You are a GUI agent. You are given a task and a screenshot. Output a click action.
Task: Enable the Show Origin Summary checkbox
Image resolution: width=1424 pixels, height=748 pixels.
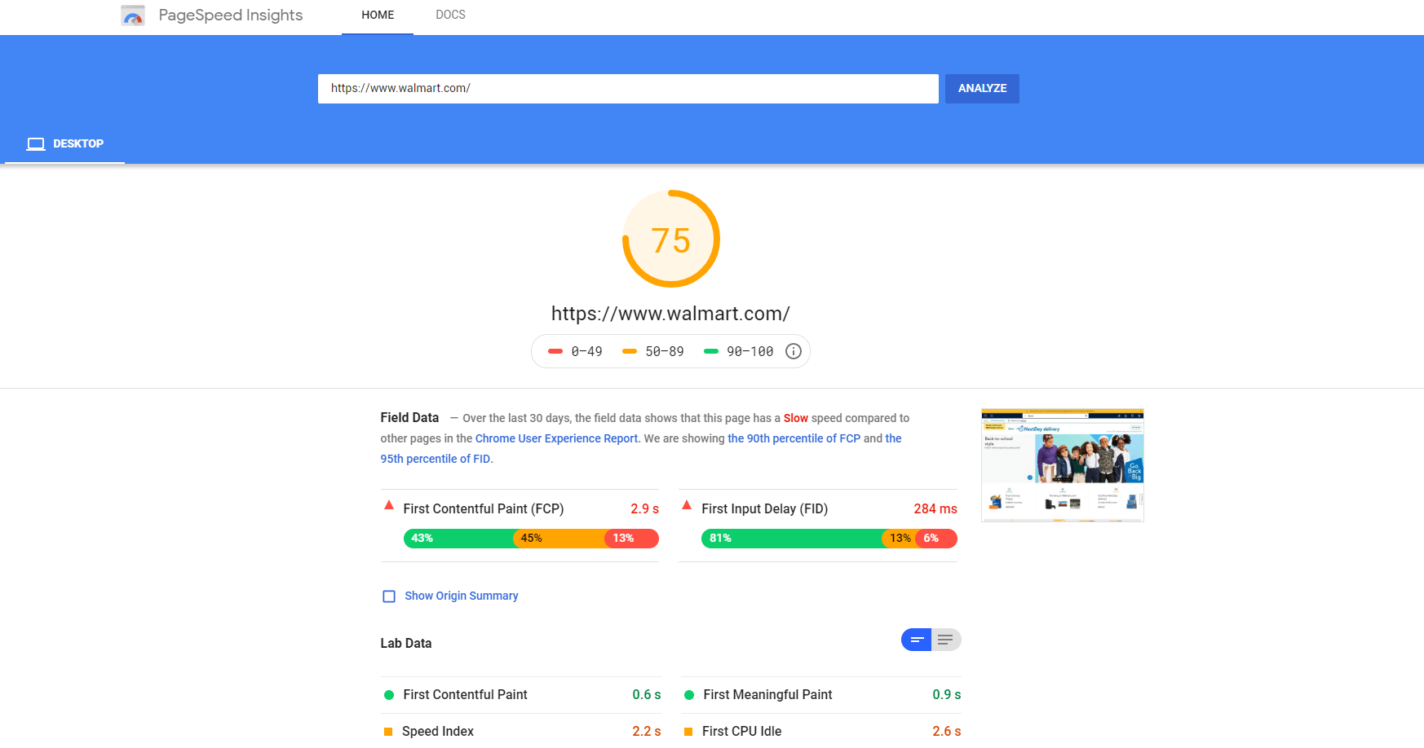coord(389,596)
